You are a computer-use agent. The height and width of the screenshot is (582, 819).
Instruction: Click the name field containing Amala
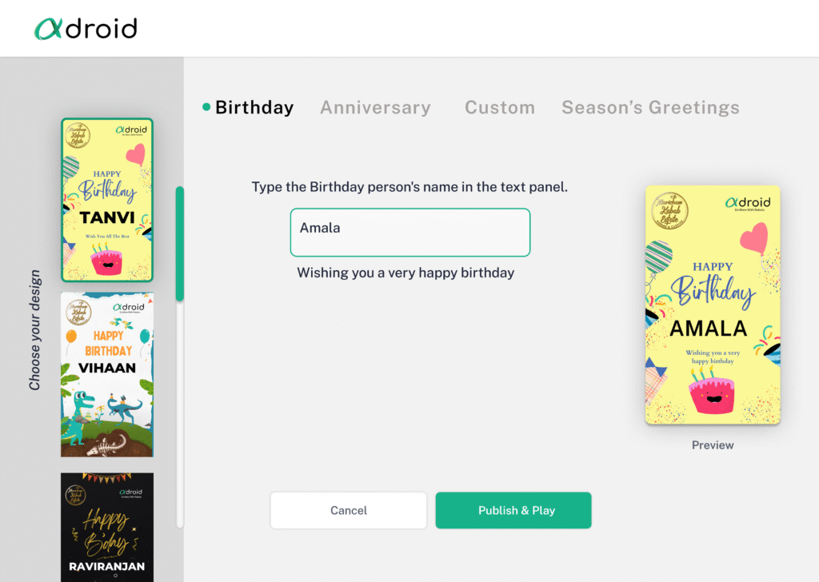click(409, 232)
